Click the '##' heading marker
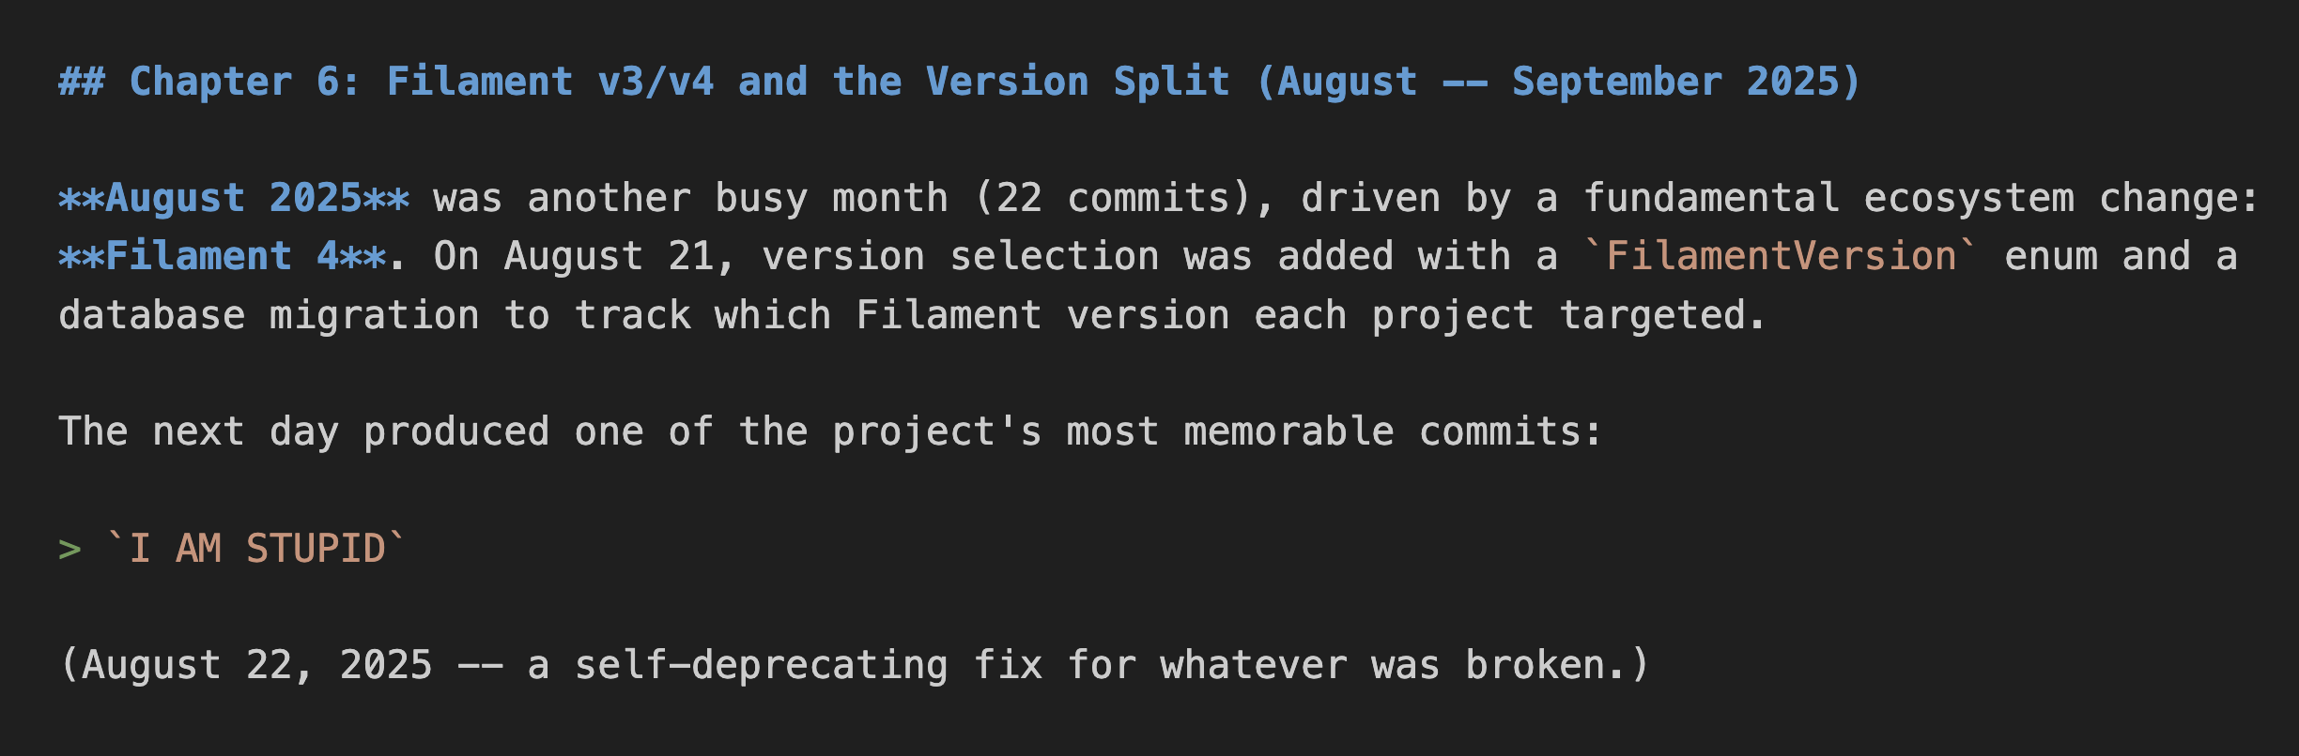Viewport: 2299px width, 756px height. click(x=81, y=83)
